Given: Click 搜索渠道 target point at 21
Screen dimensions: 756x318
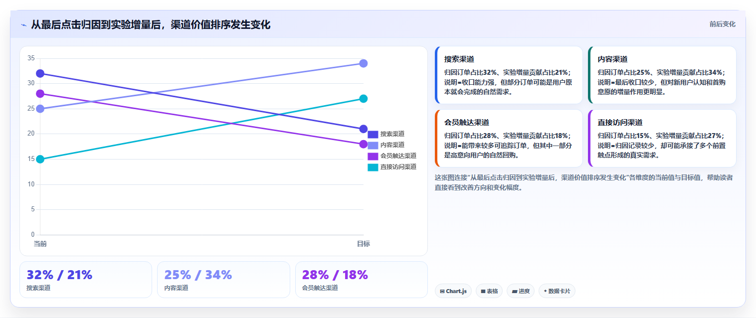Looking at the screenshot, I should [x=364, y=129].
